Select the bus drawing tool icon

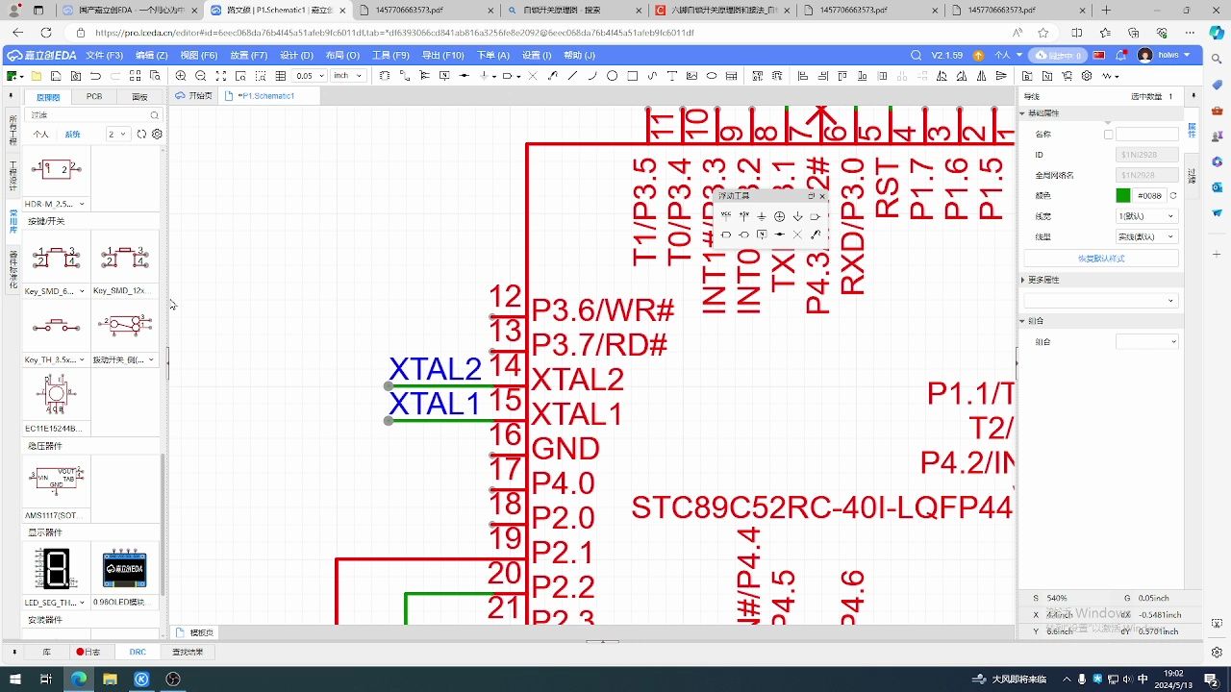[x=424, y=75]
